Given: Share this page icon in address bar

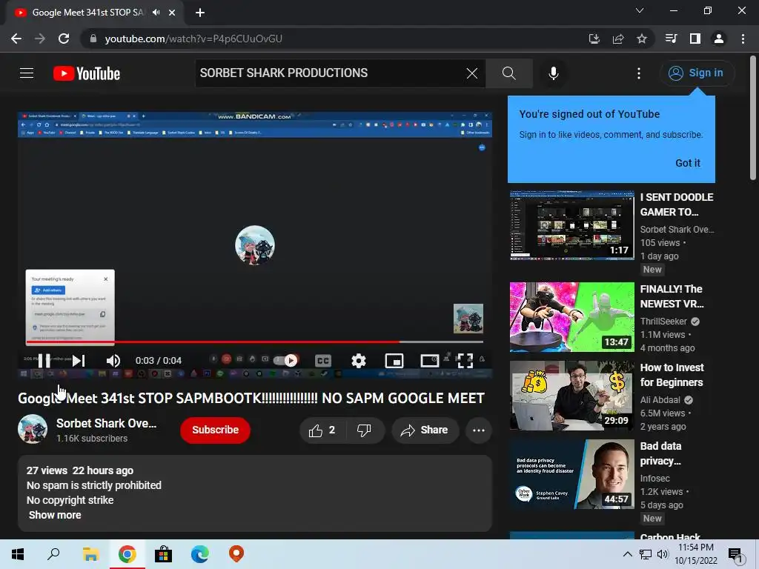Looking at the screenshot, I should (x=618, y=39).
